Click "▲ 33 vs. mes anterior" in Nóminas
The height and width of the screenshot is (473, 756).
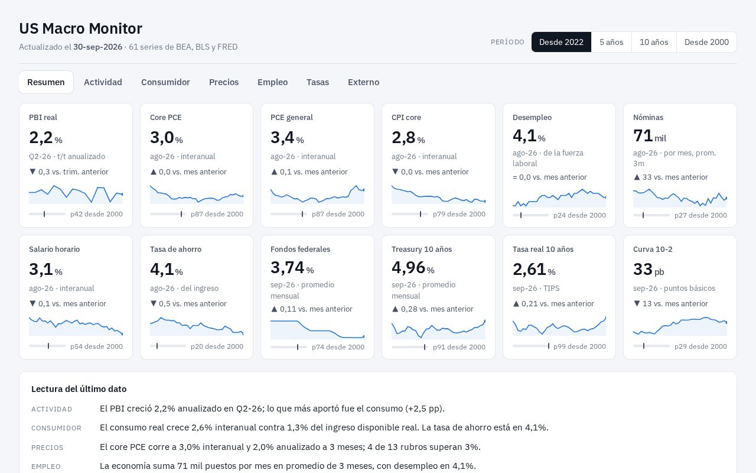(670, 177)
